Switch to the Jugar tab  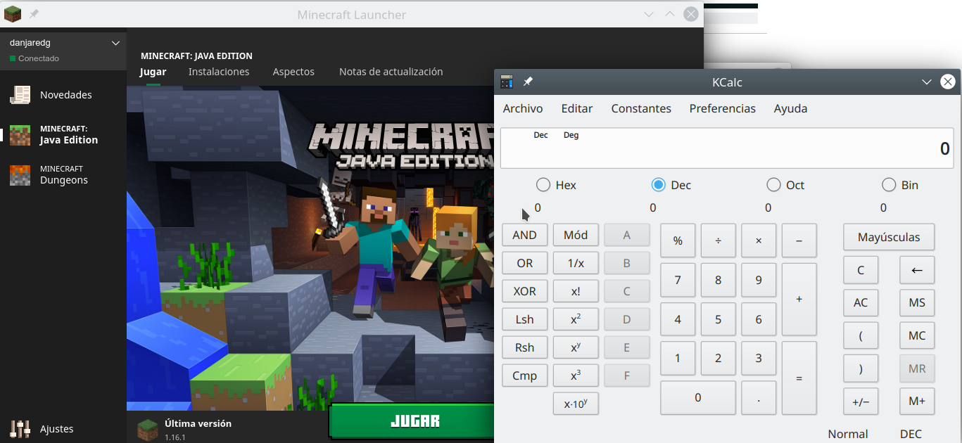click(153, 72)
